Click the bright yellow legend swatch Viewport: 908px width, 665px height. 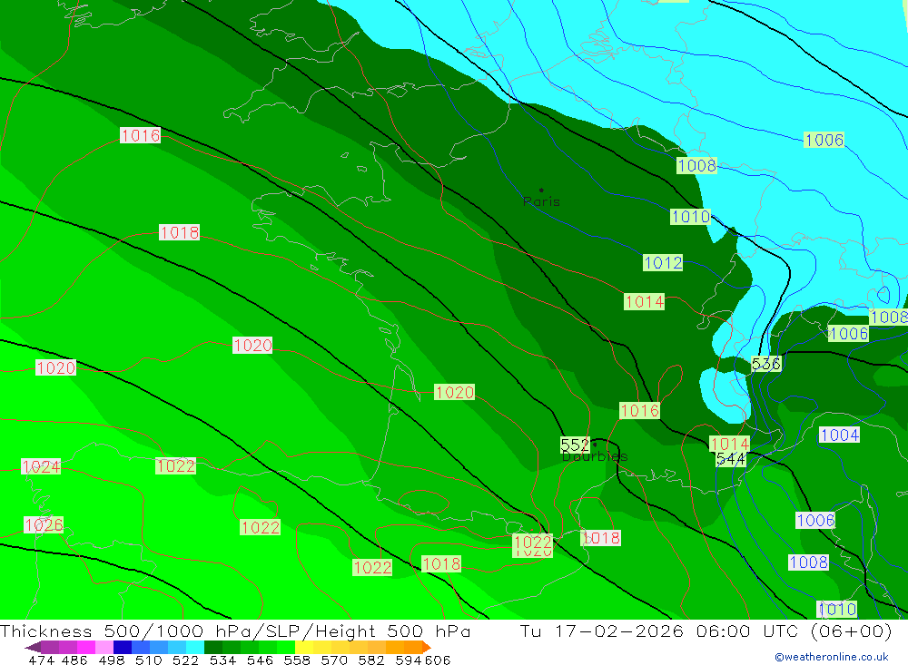[x=304, y=647]
